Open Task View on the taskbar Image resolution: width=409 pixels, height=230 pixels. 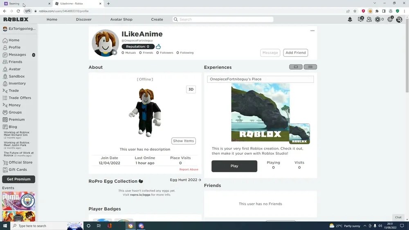click(x=99, y=226)
